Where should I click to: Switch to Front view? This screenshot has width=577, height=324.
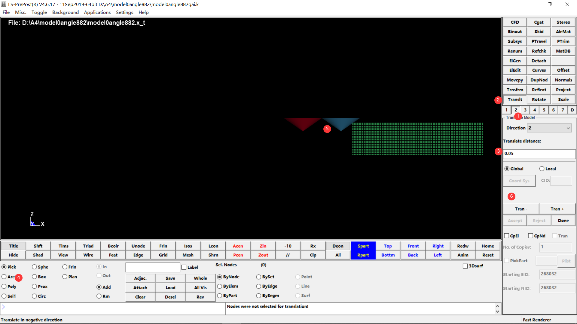[413, 246]
